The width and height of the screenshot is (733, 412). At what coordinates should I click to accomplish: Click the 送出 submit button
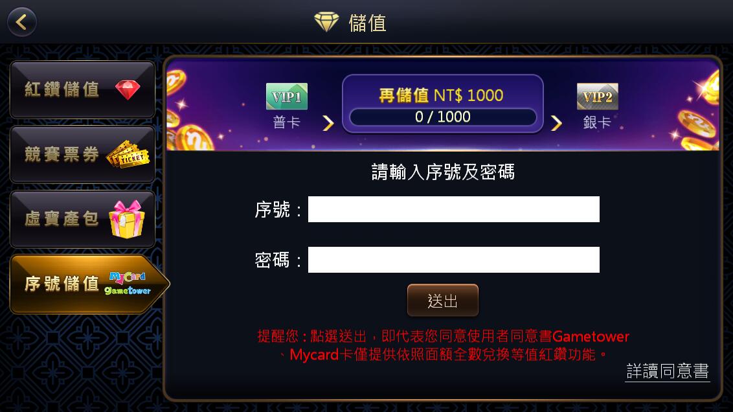[x=443, y=300]
